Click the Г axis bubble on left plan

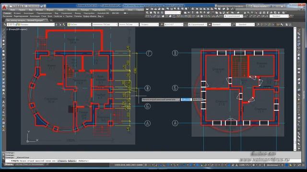tap(149, 53)
